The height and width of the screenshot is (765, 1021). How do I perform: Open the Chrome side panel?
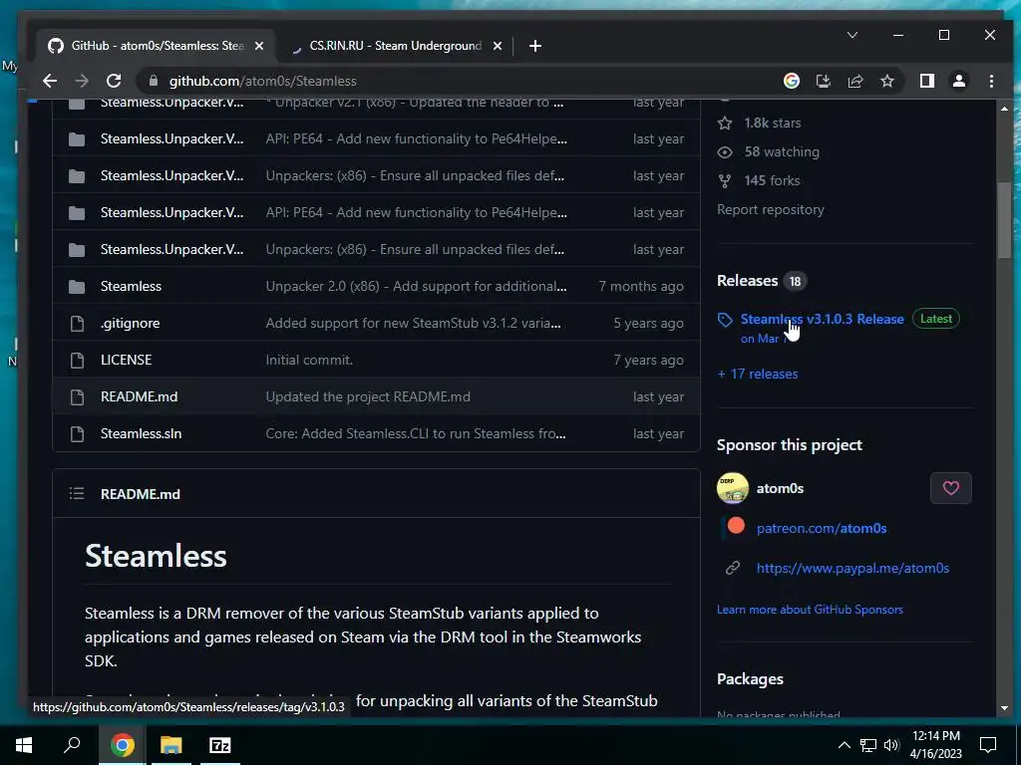[926, 81]
